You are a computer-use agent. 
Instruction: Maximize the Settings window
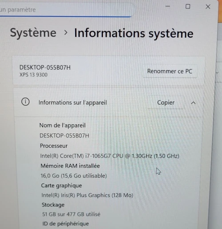click(x=188, y=7)
